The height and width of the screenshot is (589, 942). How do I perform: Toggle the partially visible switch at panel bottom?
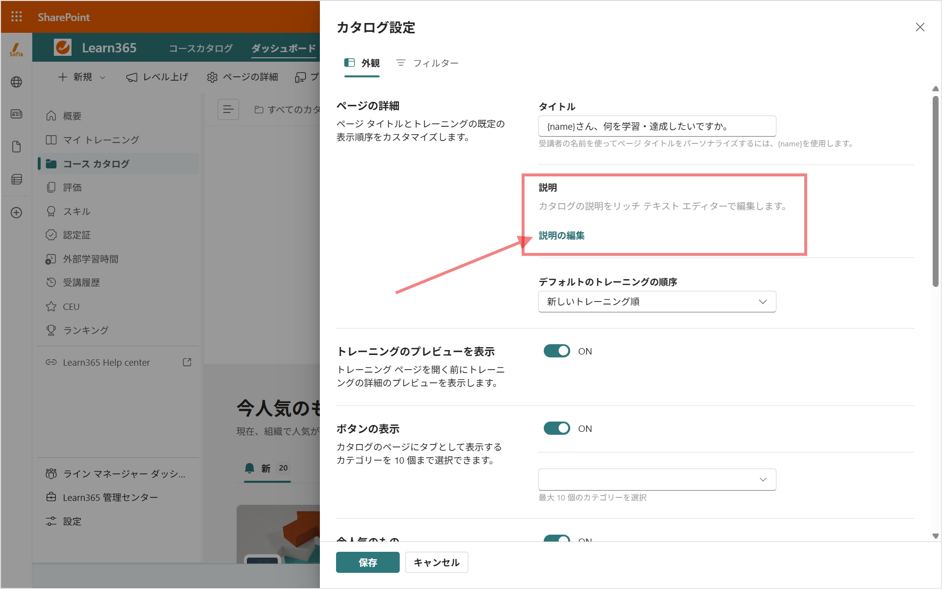pos(557,539)
